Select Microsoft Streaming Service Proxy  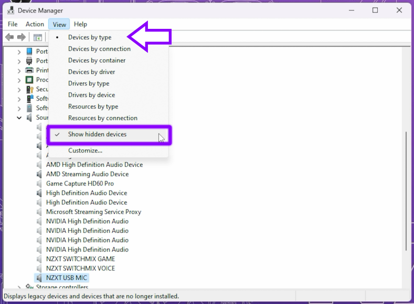tap(94, 212)
